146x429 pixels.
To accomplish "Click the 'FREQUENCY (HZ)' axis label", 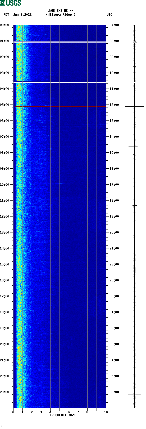I will click(x=63, y=415).
